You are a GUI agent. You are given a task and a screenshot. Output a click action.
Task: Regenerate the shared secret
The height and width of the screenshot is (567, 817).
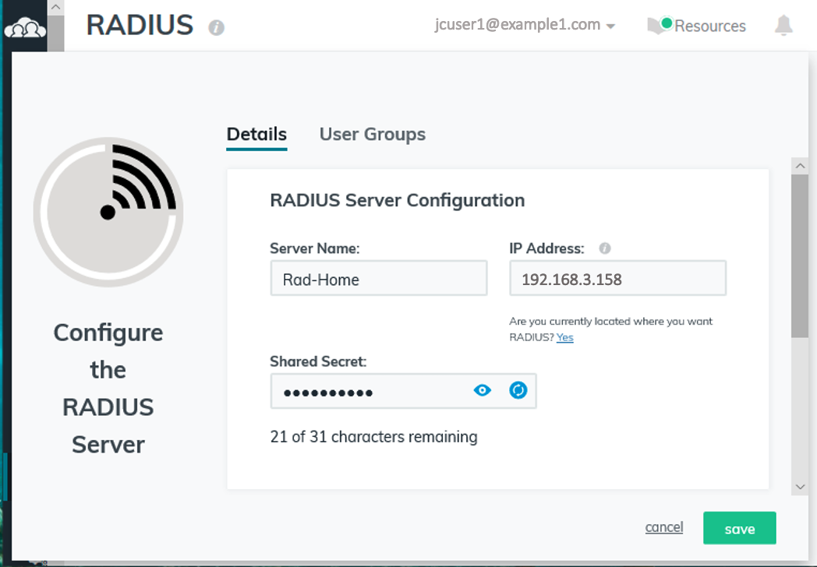518,390
